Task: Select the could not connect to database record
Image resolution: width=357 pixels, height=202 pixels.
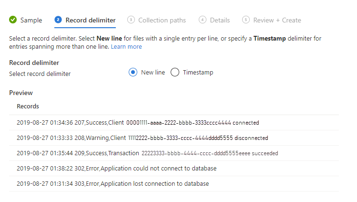Action: (x=116, y=169)
